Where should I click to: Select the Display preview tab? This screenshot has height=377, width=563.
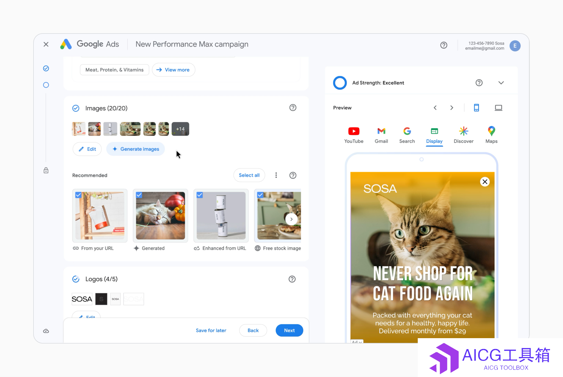[x=434, y=136]
